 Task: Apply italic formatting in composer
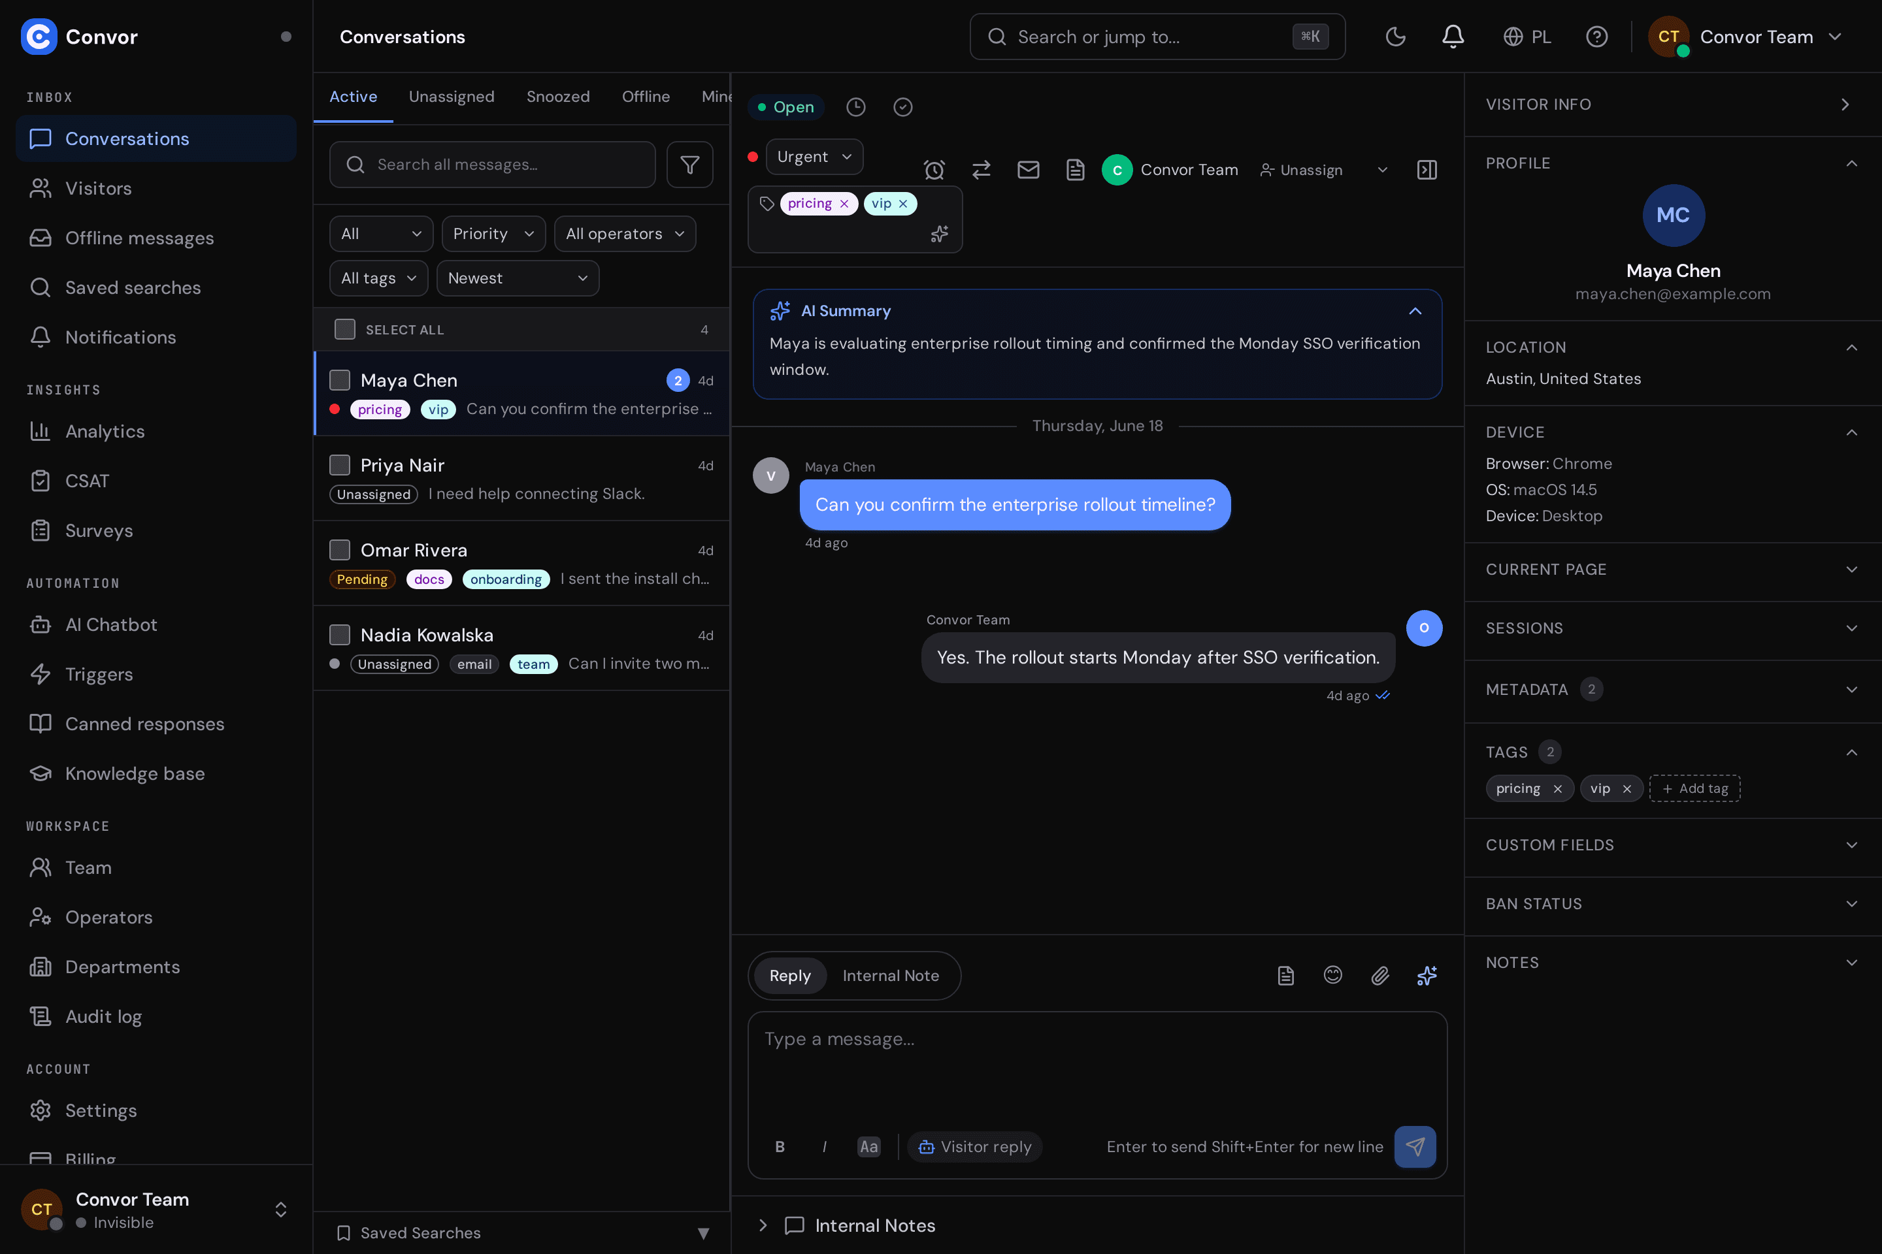[x=824, y=1147]
